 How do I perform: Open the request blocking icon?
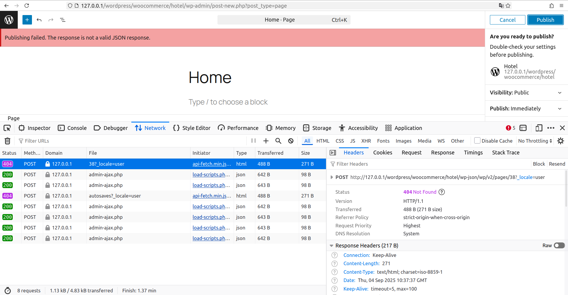click(291, 141)
